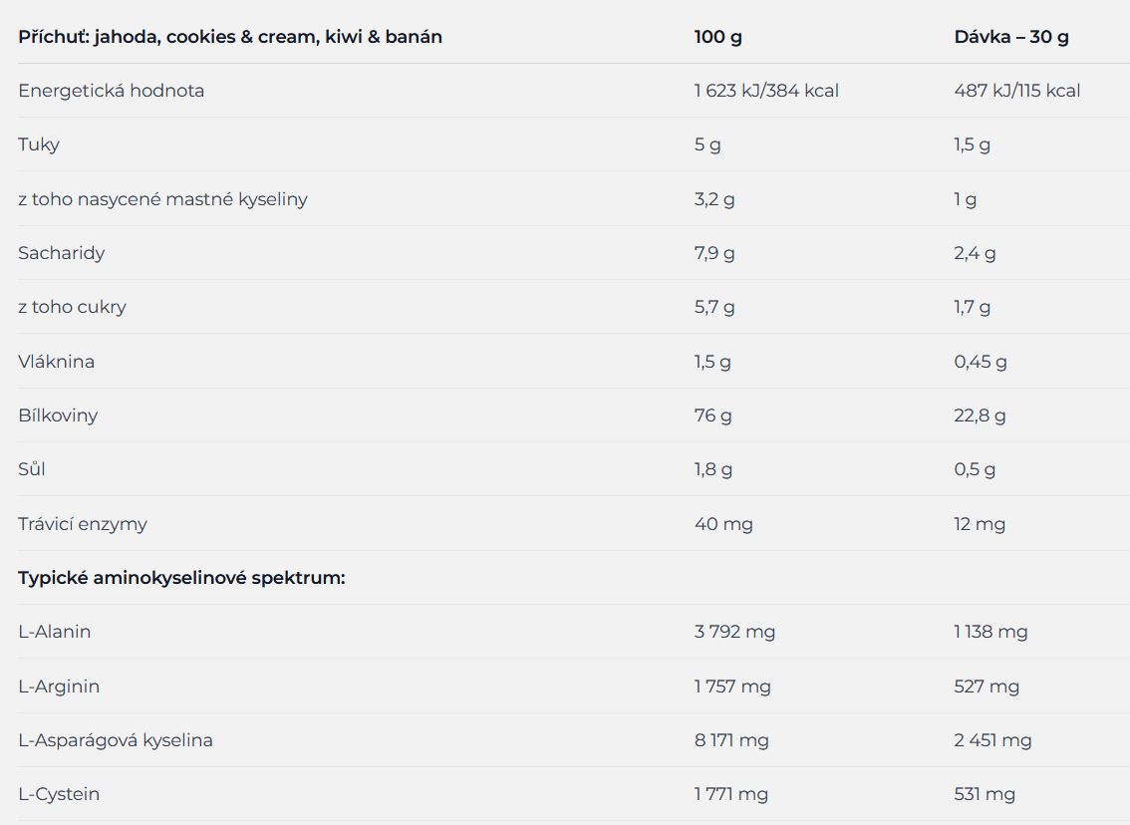
Task: Click the Trávicí enzymy row label
Action: click(82, 524)
